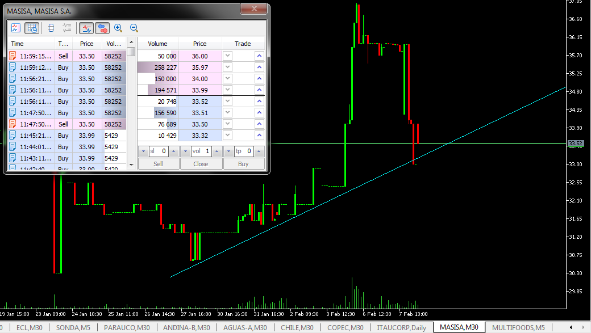Place buy order at 33.99 via up arrow

click(x=259, y=90)
